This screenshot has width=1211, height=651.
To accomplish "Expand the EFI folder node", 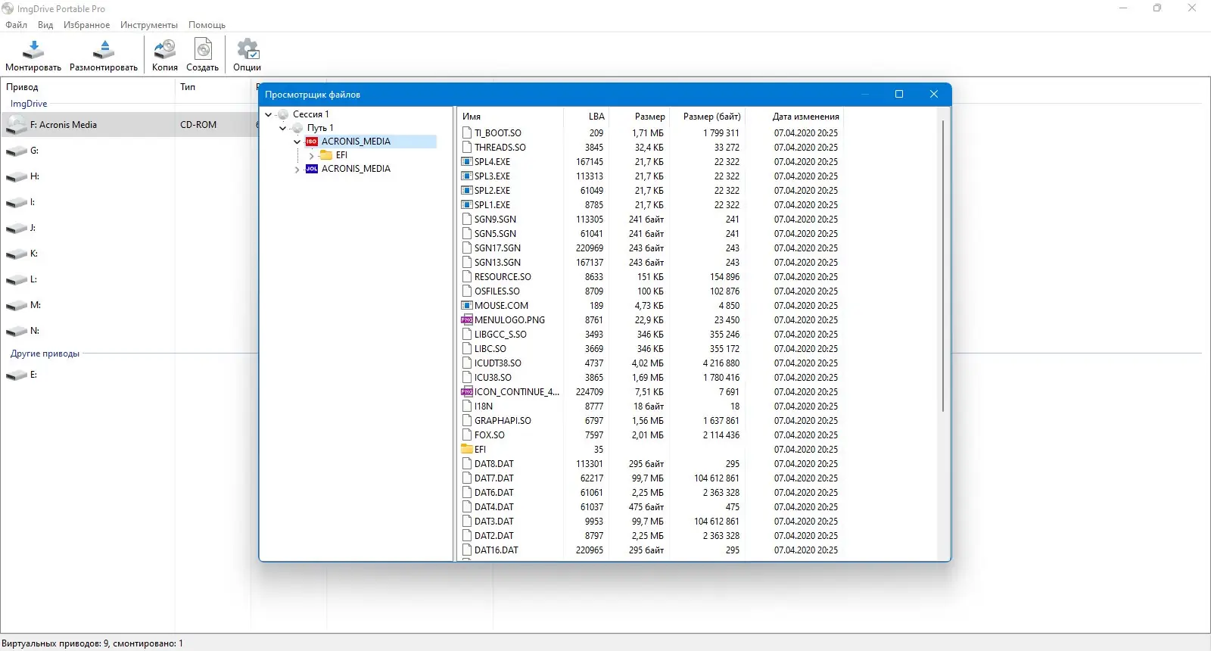I will click(311, 155).
